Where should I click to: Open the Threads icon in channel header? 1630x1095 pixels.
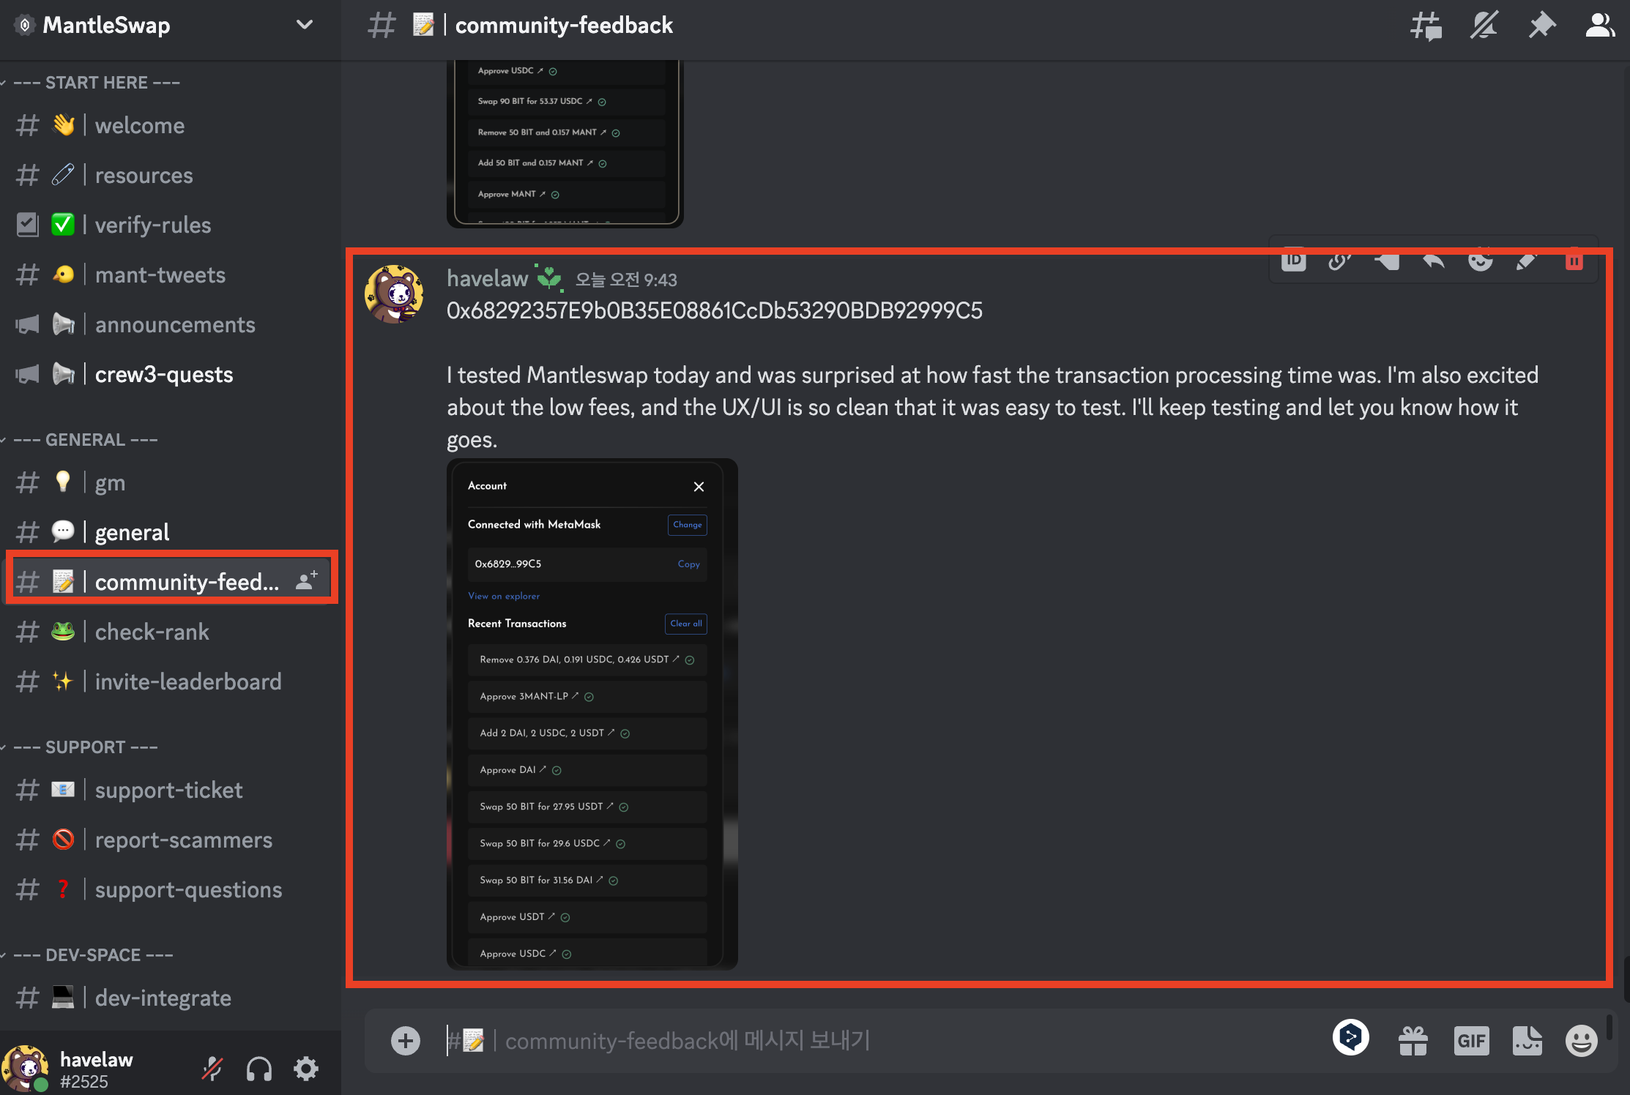tap(1426, 26)
